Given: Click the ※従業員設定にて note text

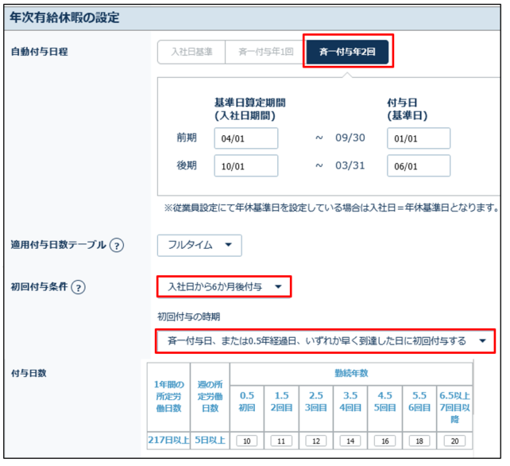Looking at the screenshot, I should 331,208.
